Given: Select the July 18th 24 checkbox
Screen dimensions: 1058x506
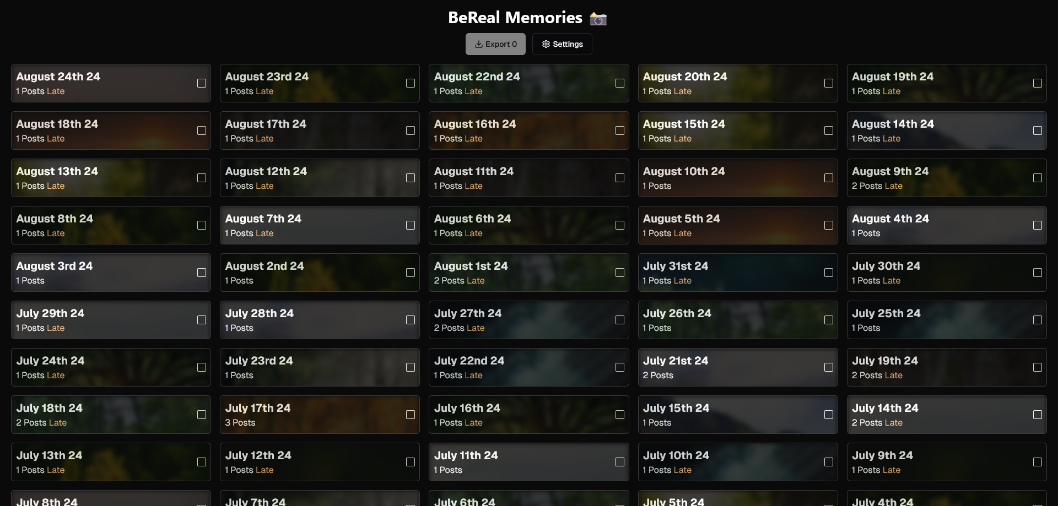Looking at the screenshot, I should tap(202, 415).
